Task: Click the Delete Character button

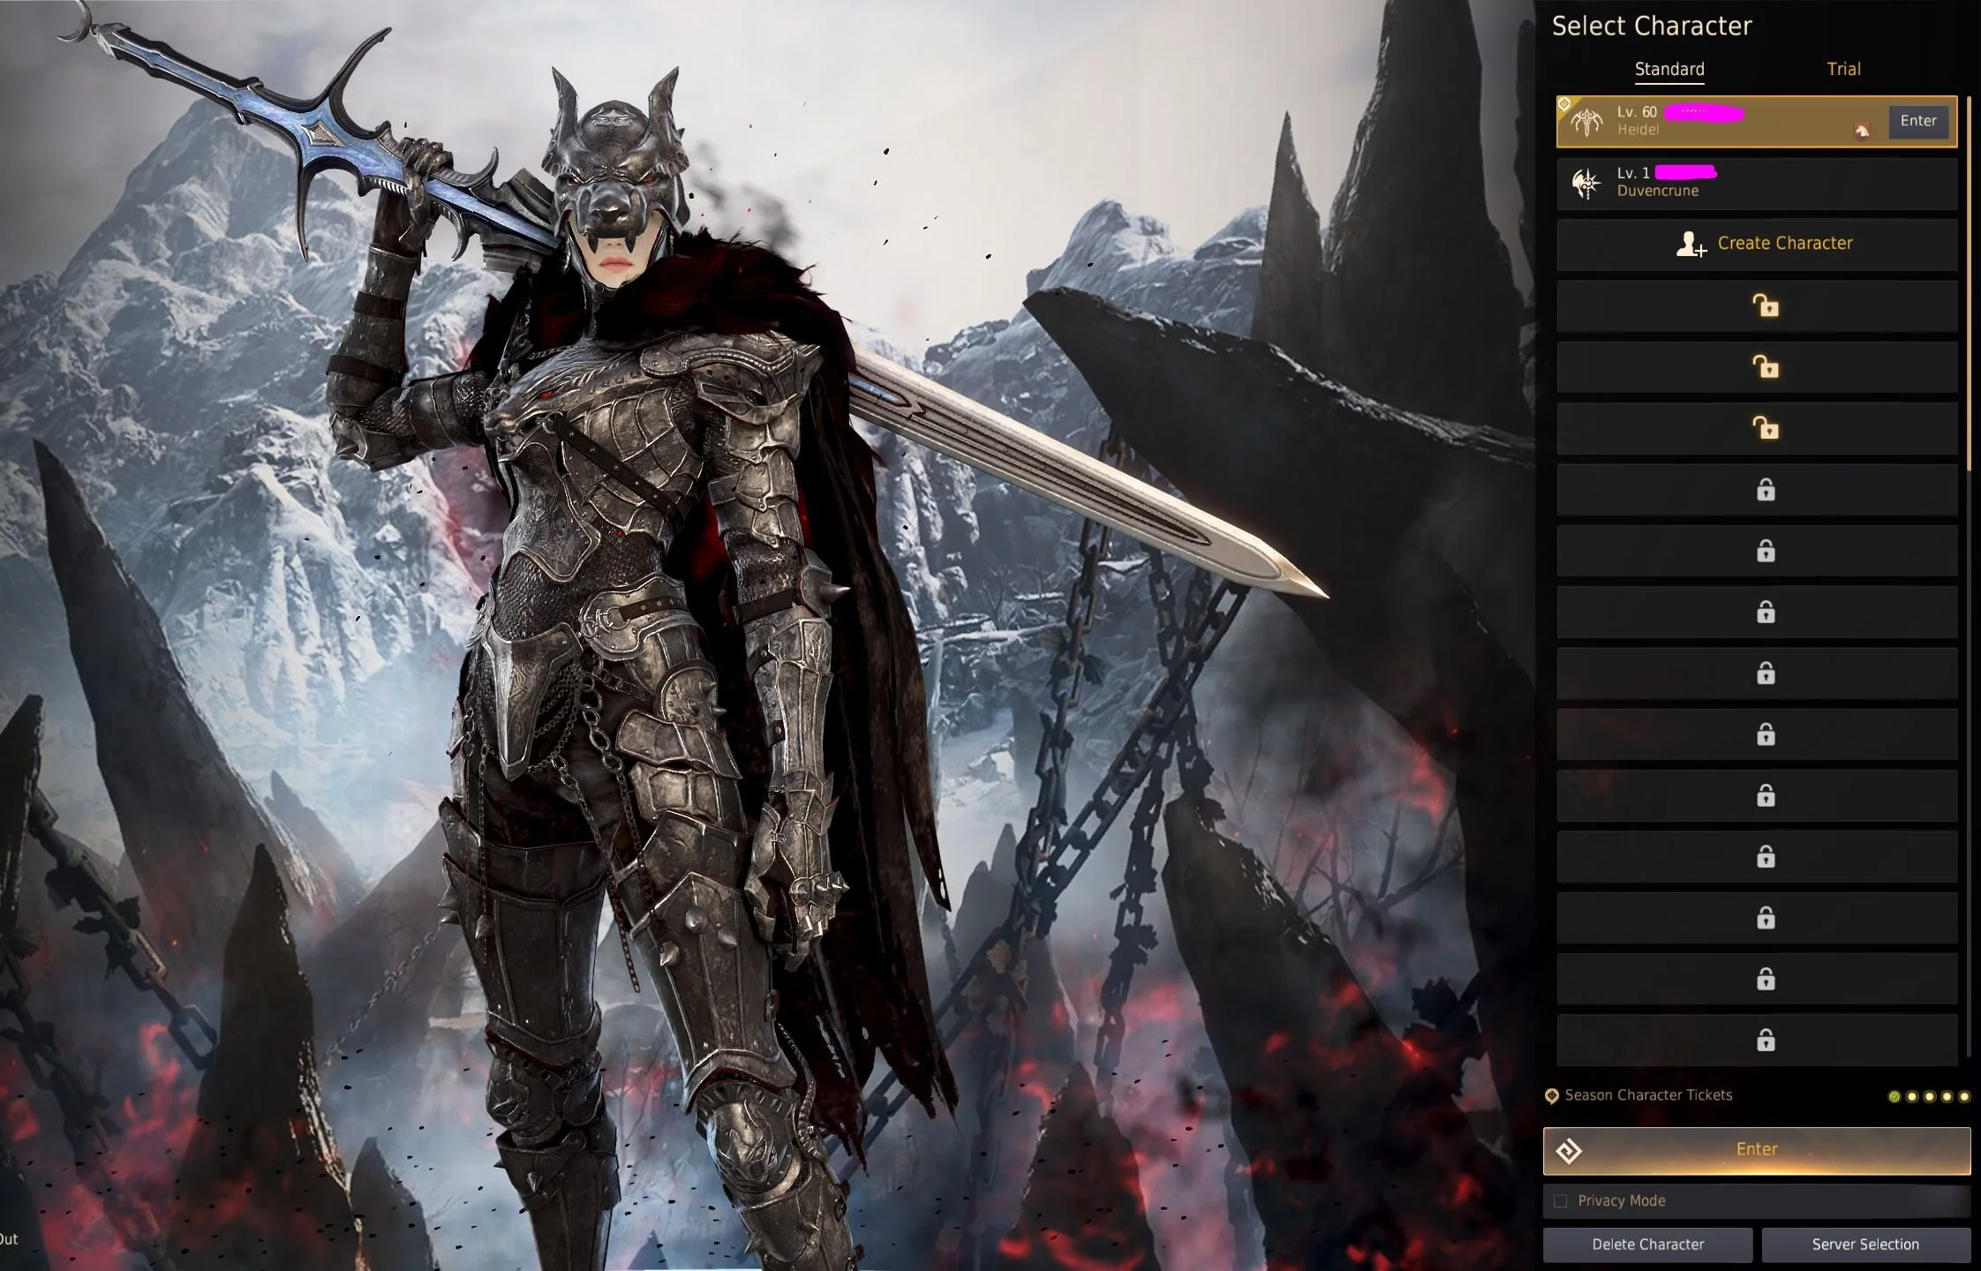Action: [x=1647, y=1245]
